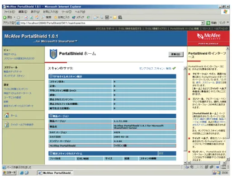Click the PortalShield shield logo icon

[53, 54]
